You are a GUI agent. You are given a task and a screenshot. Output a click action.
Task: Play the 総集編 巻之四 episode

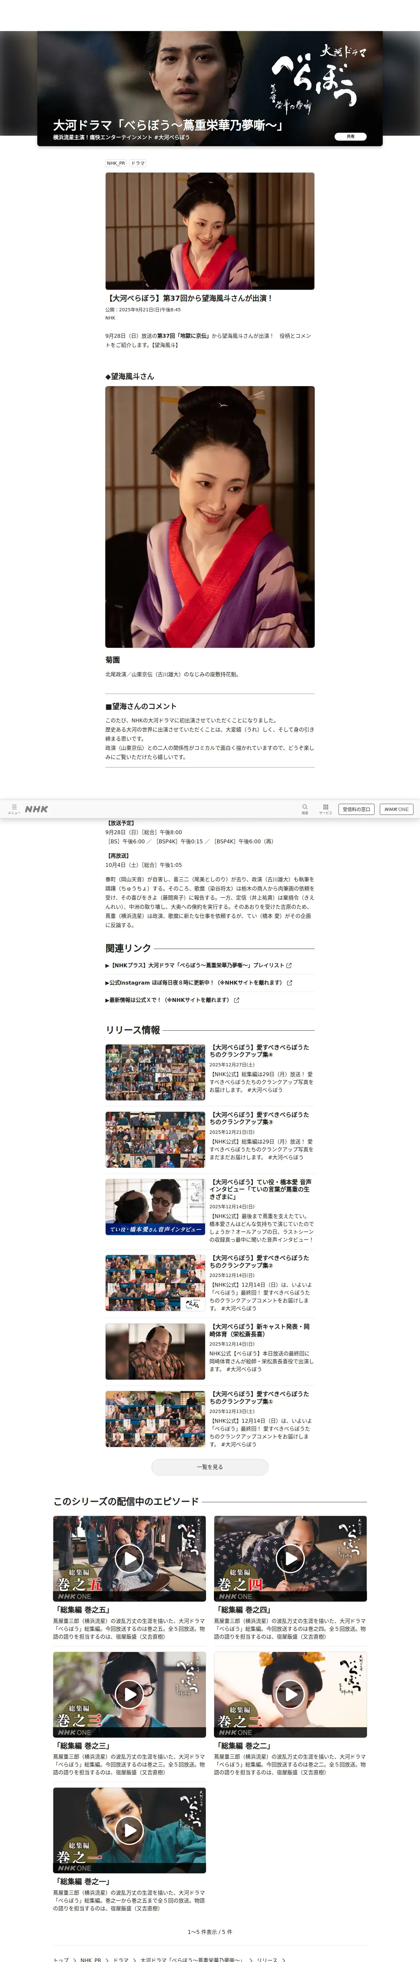point(290,1558)
